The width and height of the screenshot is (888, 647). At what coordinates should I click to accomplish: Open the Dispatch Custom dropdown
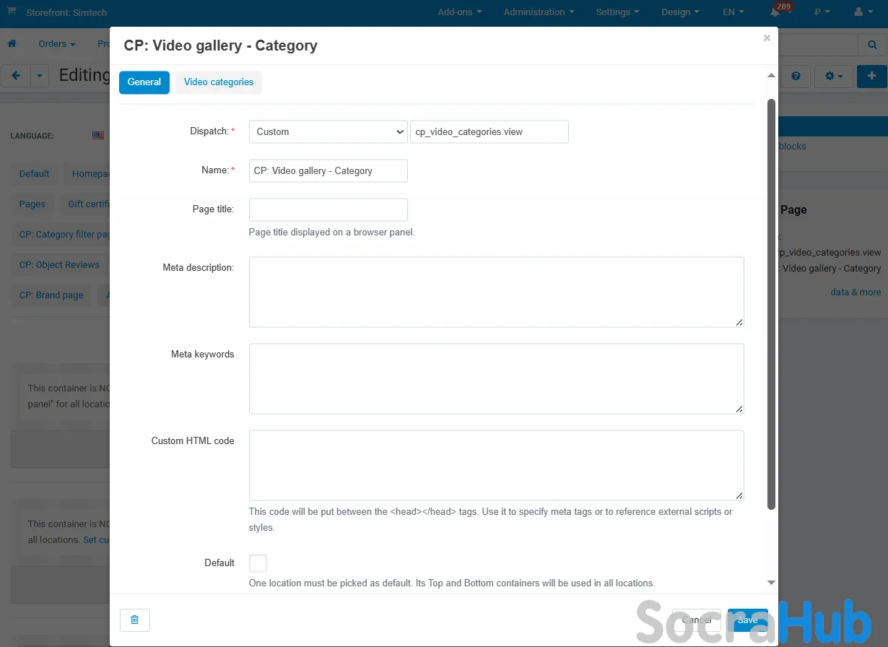(328, 132)
